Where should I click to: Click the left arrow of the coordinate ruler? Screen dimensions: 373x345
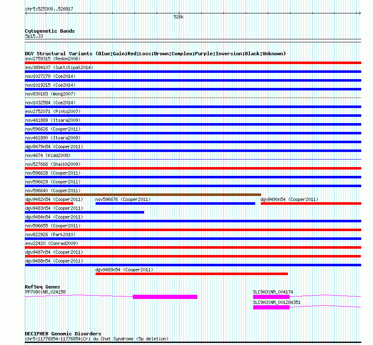(x=26, y=13)
